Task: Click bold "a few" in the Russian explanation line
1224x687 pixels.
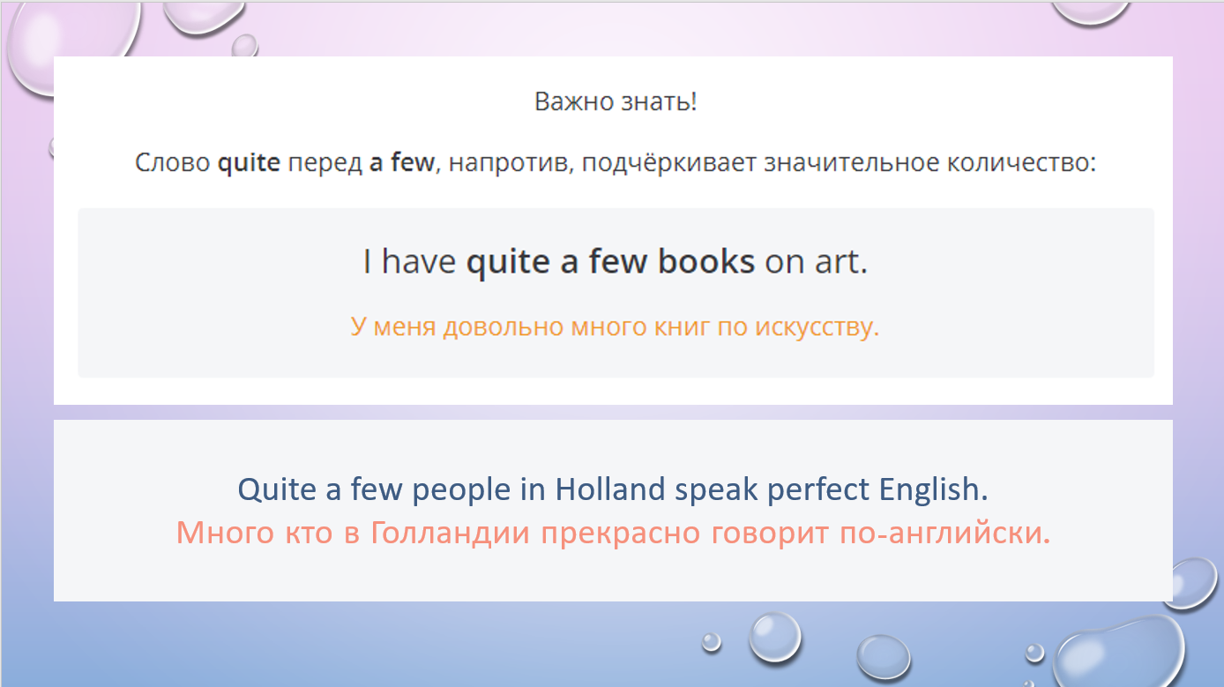Action: tap(401, 163)
